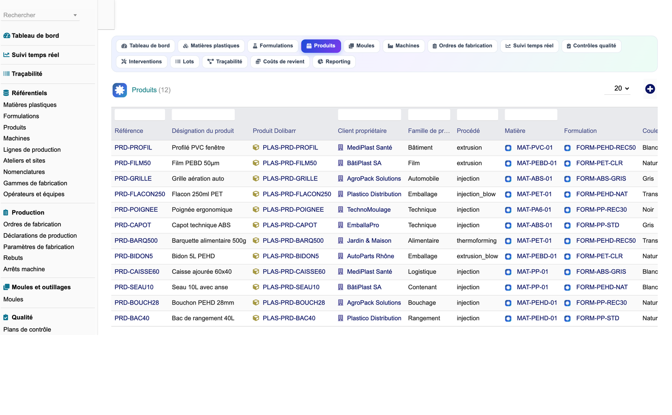Click material icon beside MAT-PEHD-01 in PRD-BOUCH28 row
Image resolution: width=672 pixels, height=415 pixels.
click(x=508, y=303)
